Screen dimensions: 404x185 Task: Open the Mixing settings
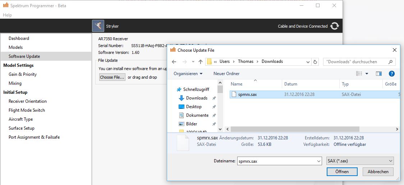coord(15,83)
